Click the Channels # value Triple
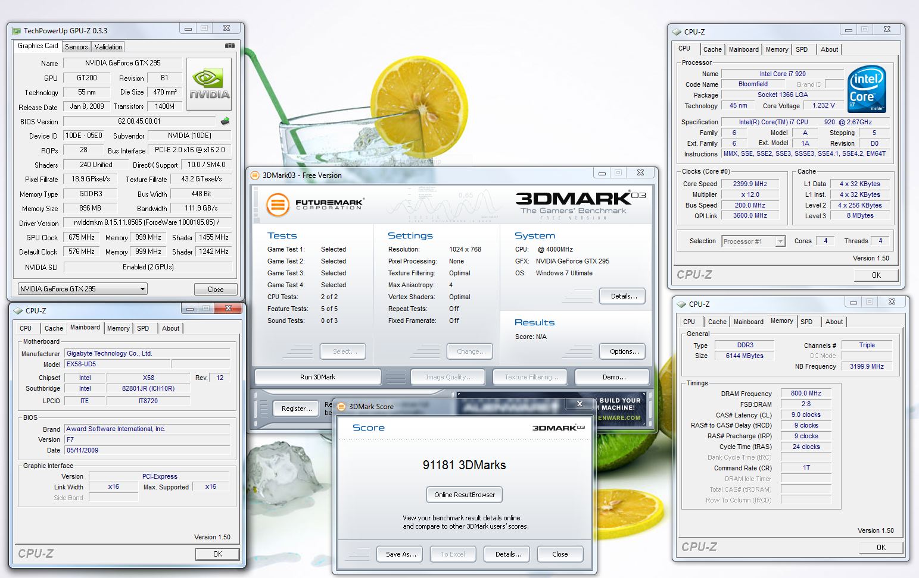919x578 pixels. (867, 345)
